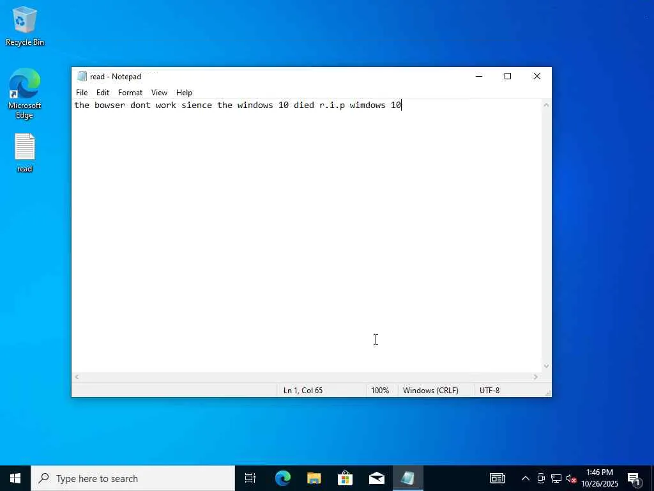Open the Action Center notifications icon

[634, 478]
